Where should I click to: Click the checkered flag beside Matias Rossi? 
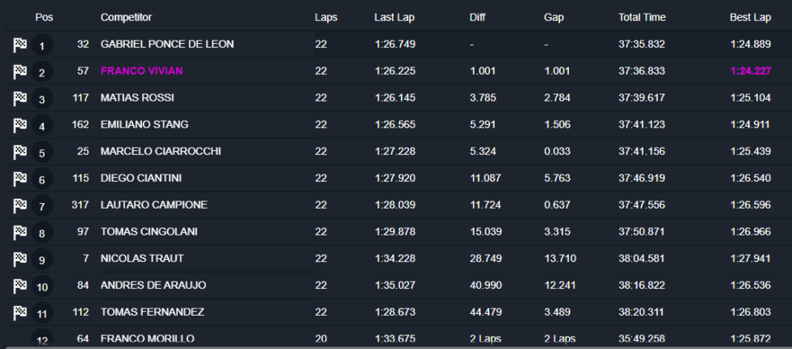20,99
